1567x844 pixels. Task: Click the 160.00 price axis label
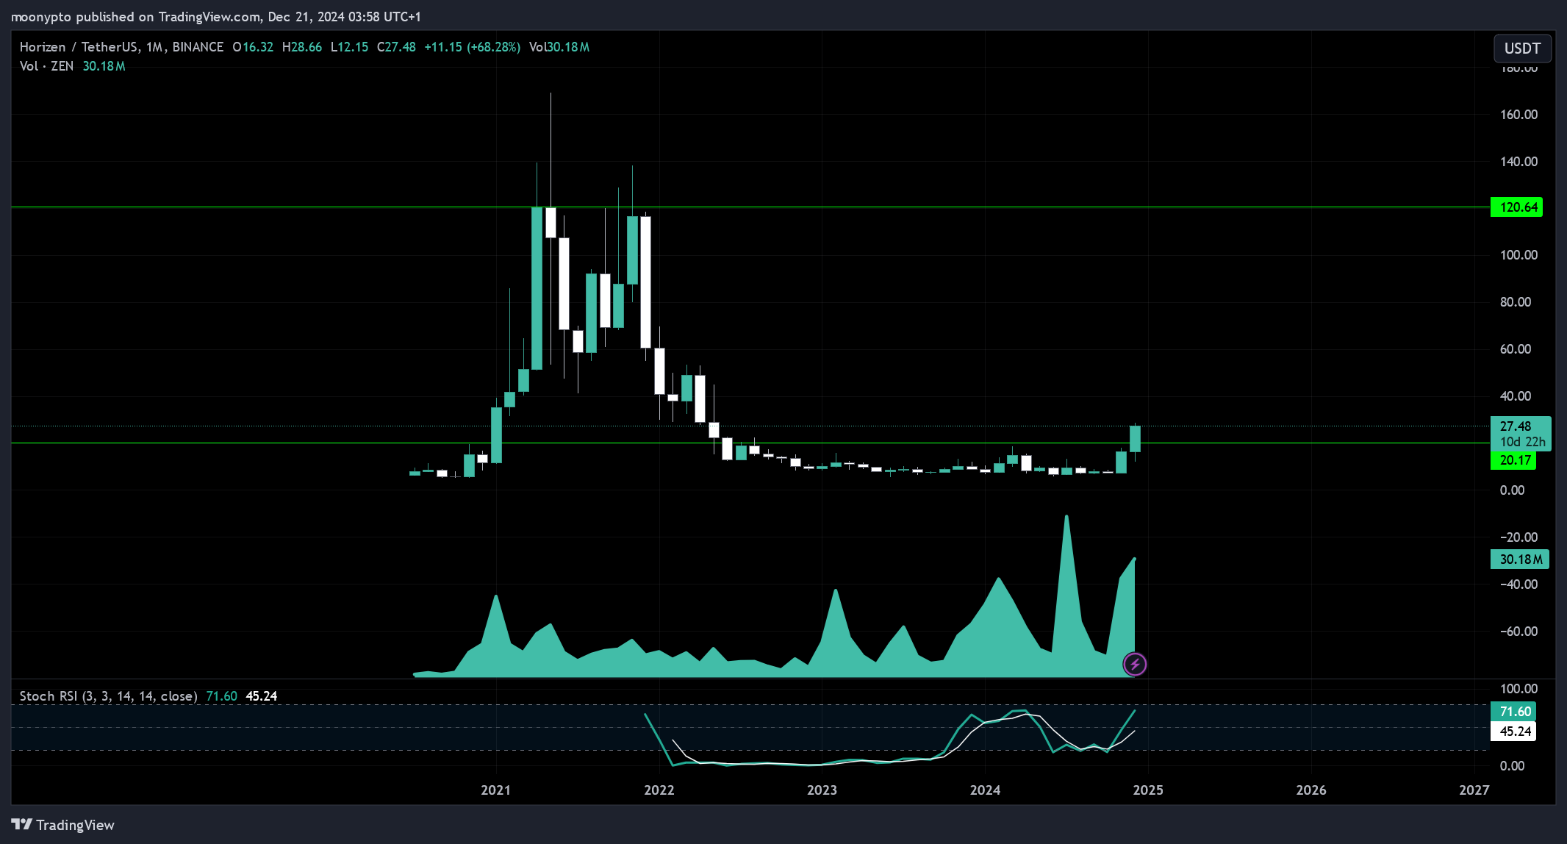tap(1518, 115)
